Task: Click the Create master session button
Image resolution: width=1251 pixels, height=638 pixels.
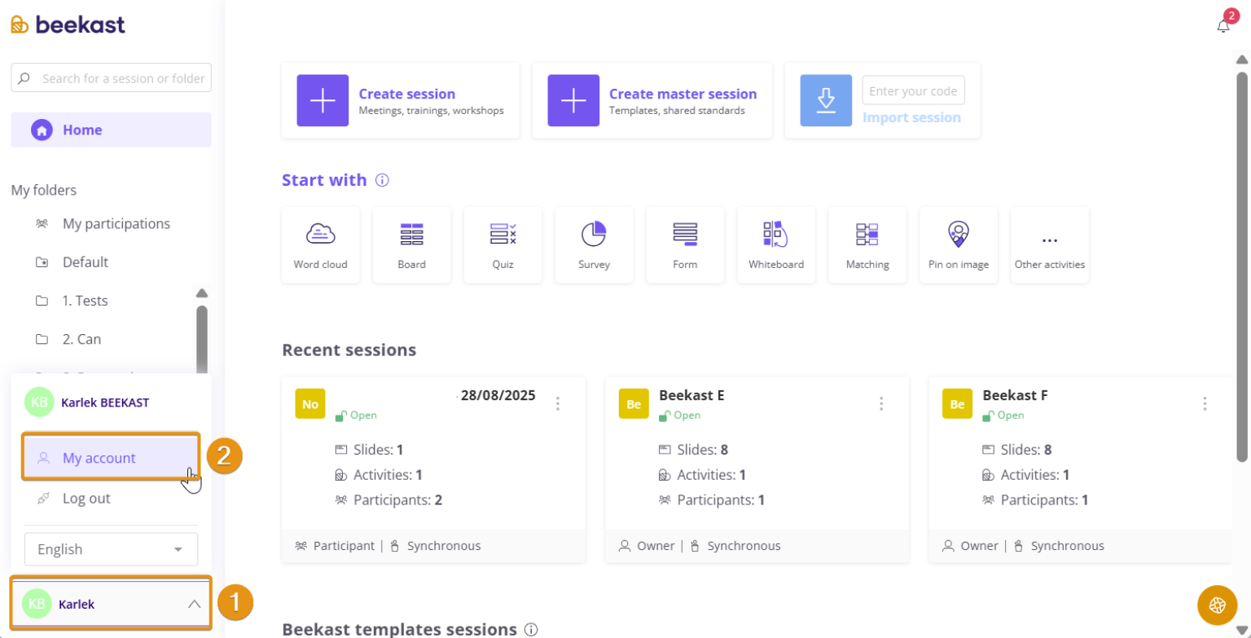Action: [x=652, y=101]
